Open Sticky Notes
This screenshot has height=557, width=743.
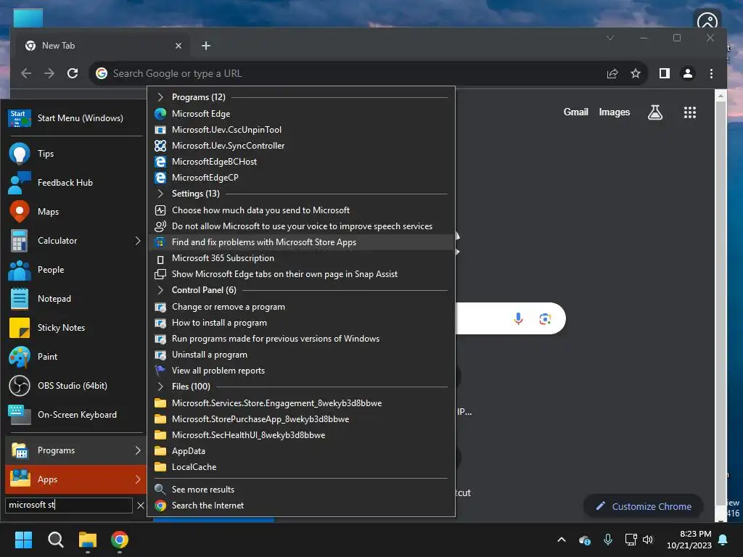tap(73, 327)
